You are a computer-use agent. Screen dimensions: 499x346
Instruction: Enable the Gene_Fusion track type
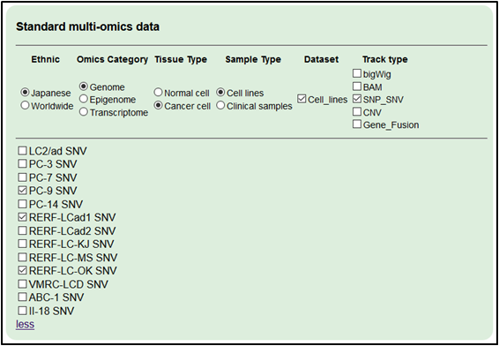click(357, 124)
